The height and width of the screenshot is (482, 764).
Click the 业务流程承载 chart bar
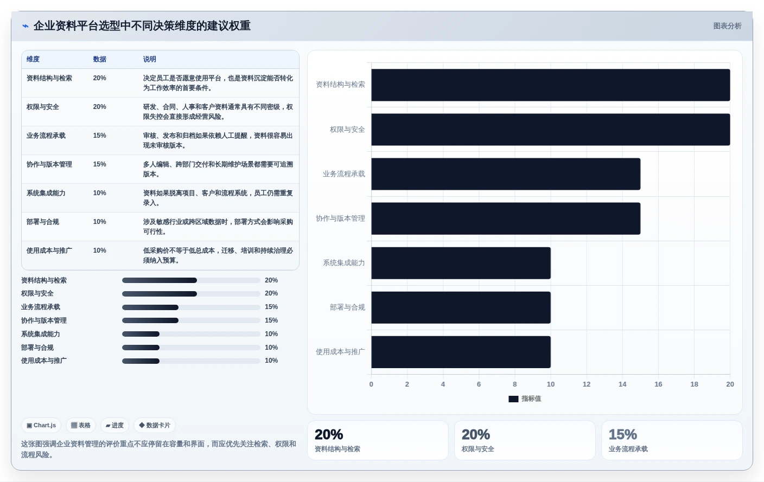pos(506,174)
